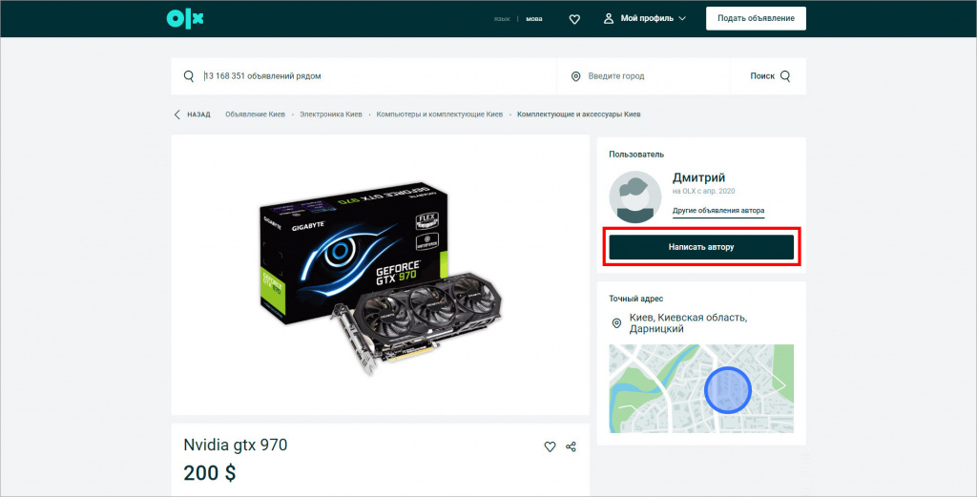Switch language to язык
Screen dimensions: 977x497
tap(502, 19)
